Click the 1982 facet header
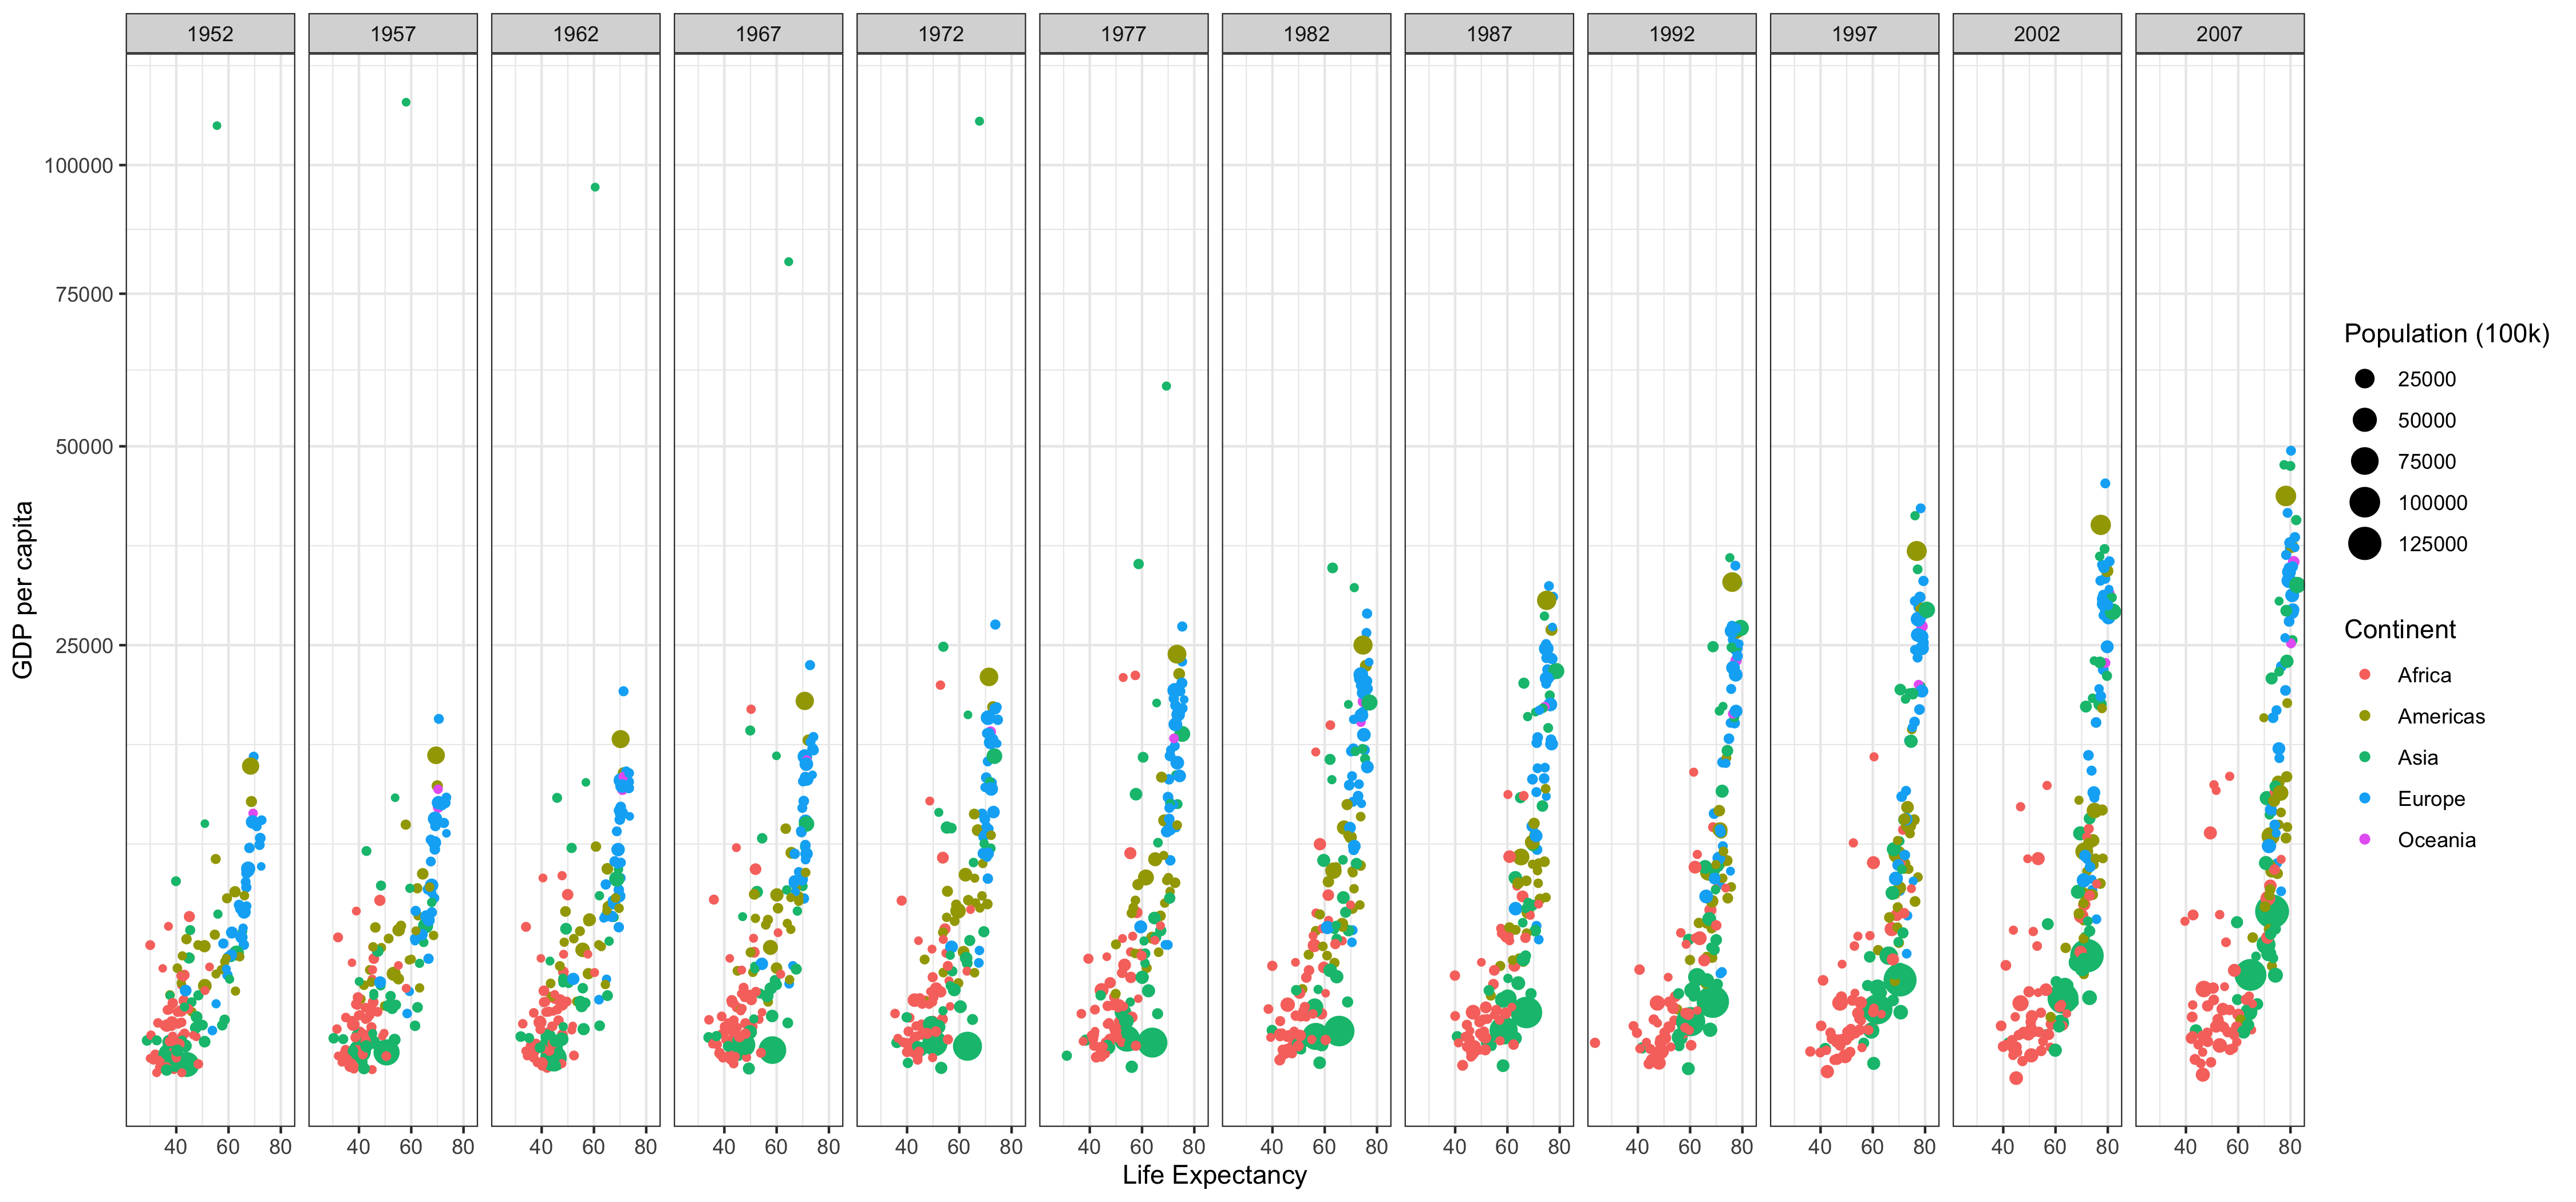Screen dimensions: 2576x1202 tap(1307, 33)
